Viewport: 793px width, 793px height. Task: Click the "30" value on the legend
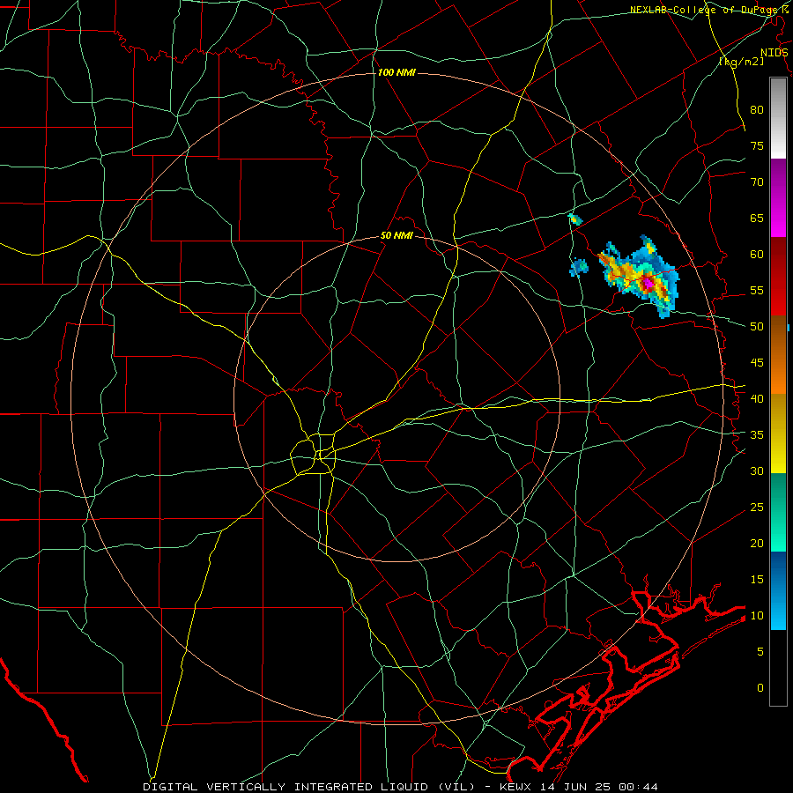(x=757, y=471)
